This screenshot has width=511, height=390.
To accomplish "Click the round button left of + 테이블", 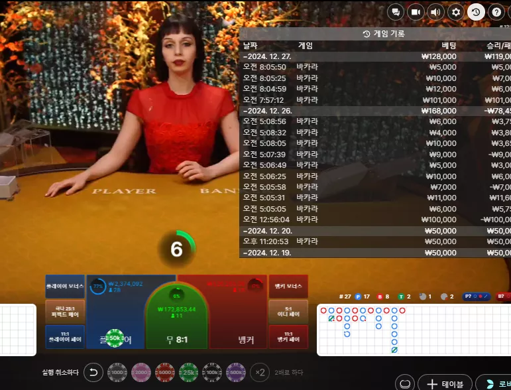I will click(405, 383).
